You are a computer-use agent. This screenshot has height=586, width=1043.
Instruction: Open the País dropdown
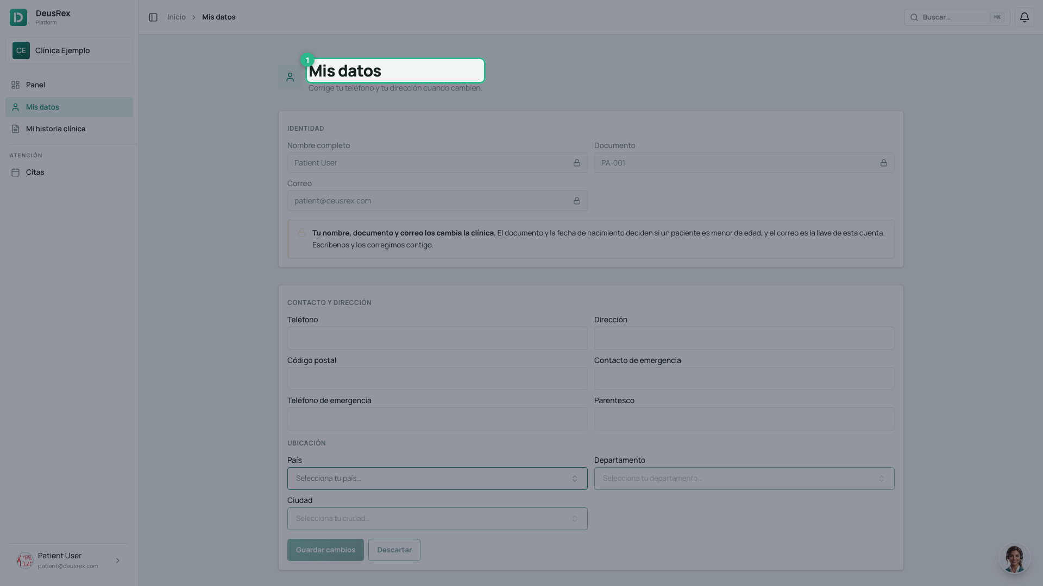(437, 479)
